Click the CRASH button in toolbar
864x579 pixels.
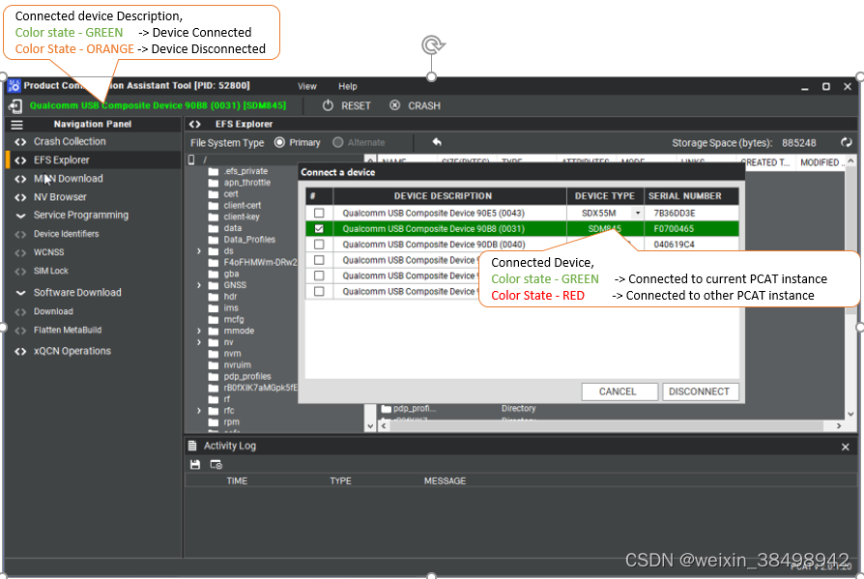[415, 105]
